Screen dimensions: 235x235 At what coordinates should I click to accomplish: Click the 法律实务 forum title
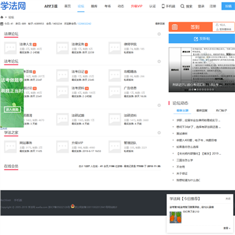click(78, 44)
